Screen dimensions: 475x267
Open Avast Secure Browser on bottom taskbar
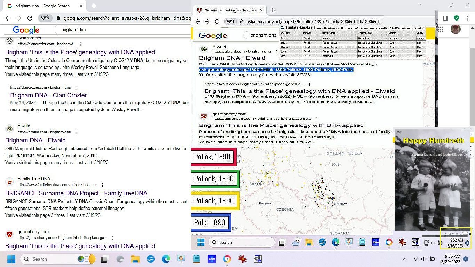click(x=227, y=259)
